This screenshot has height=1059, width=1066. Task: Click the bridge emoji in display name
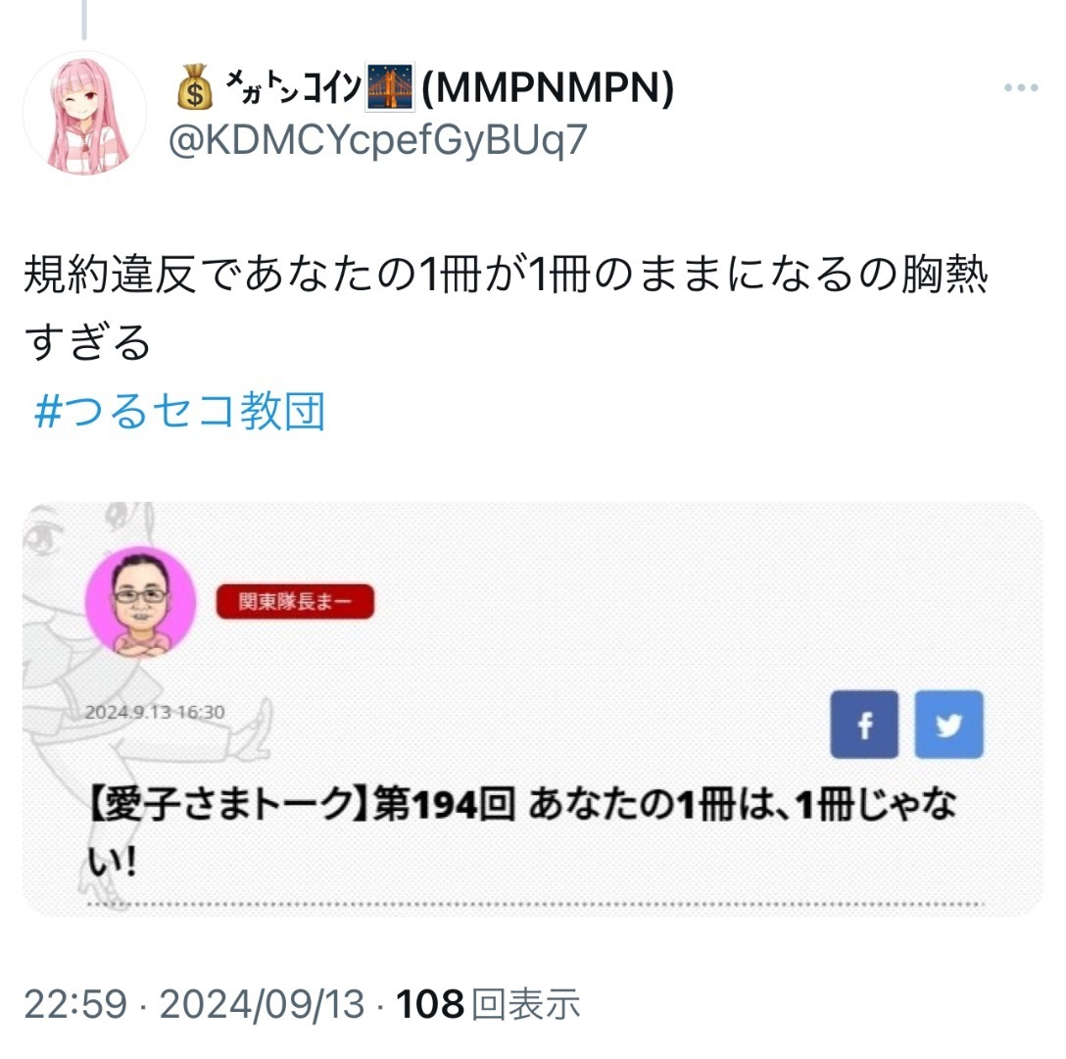pyautogui.click(x=390, y=87)
